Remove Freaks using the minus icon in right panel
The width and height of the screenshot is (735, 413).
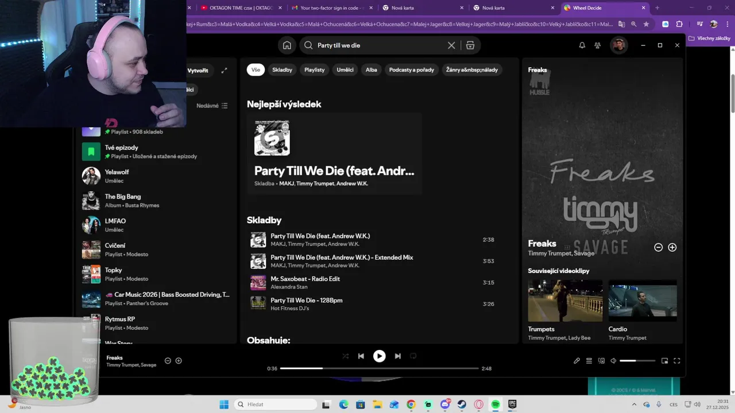659,247
